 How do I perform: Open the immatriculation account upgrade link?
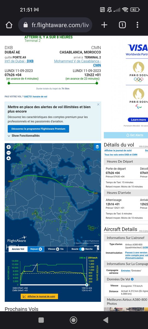click(x=136, y=255)
